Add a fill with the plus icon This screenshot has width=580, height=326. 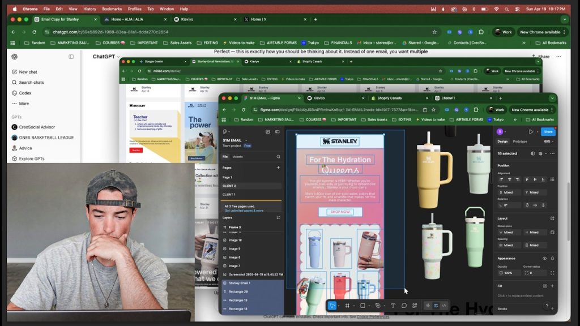(552, 286)
